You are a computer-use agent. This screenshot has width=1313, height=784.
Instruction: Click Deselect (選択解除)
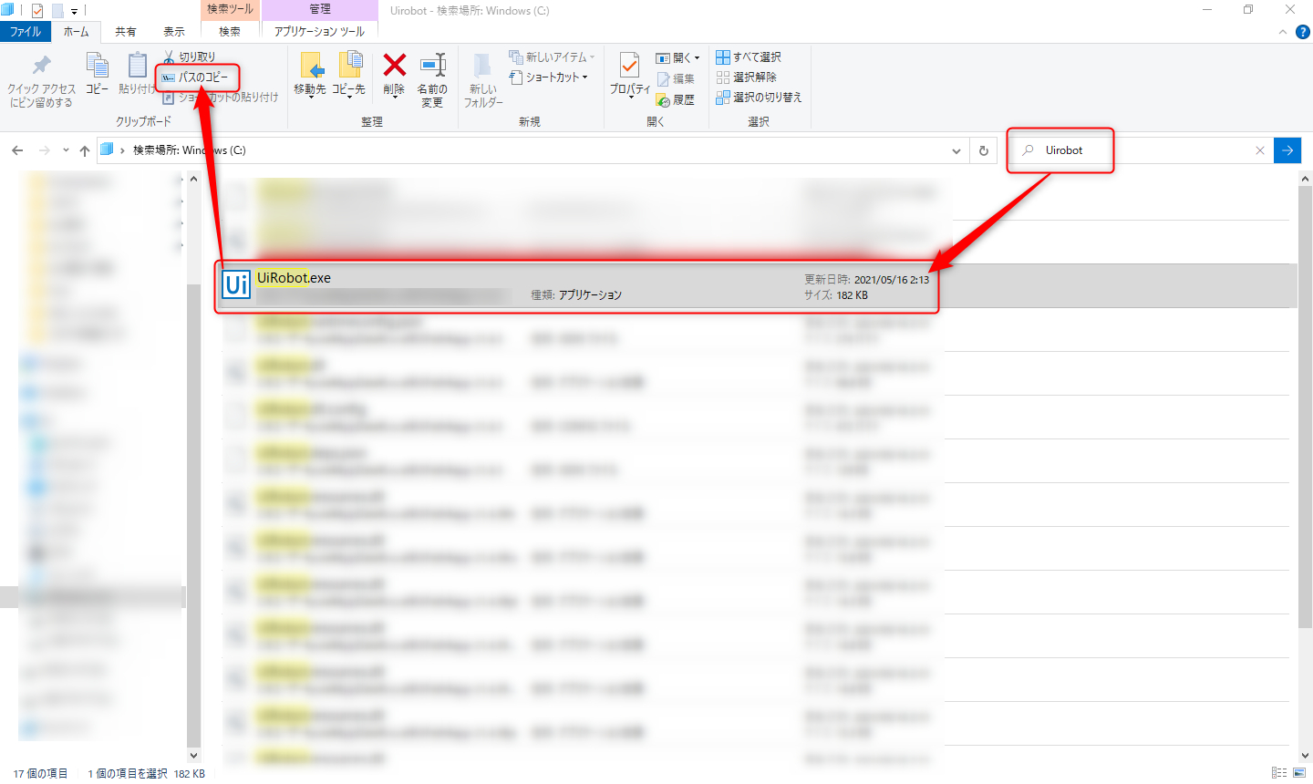[x=747, y=77]
